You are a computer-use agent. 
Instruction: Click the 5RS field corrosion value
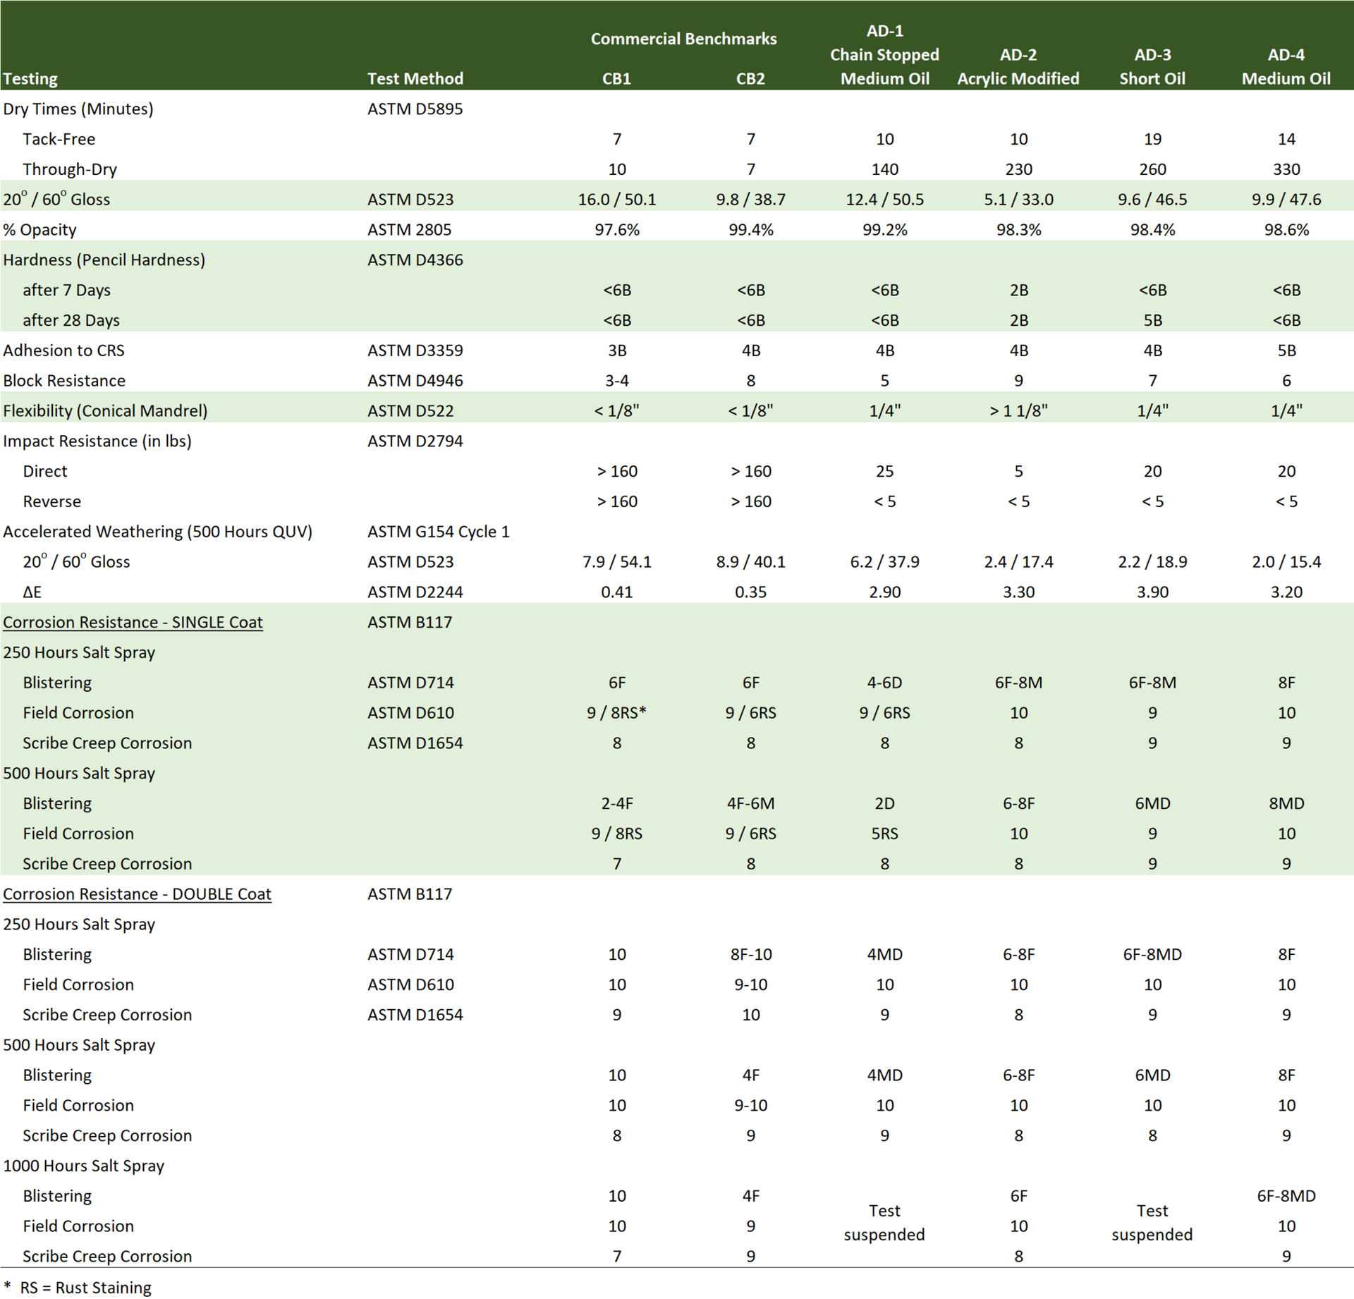point(884,834)
